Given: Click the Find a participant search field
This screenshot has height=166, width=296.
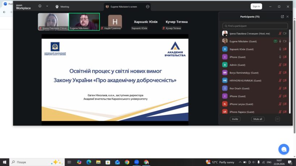Looking at the screenshot, I should [255, 26].
